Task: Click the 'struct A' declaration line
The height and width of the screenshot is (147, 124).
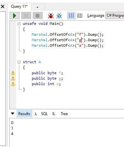Action: [32, 62]
